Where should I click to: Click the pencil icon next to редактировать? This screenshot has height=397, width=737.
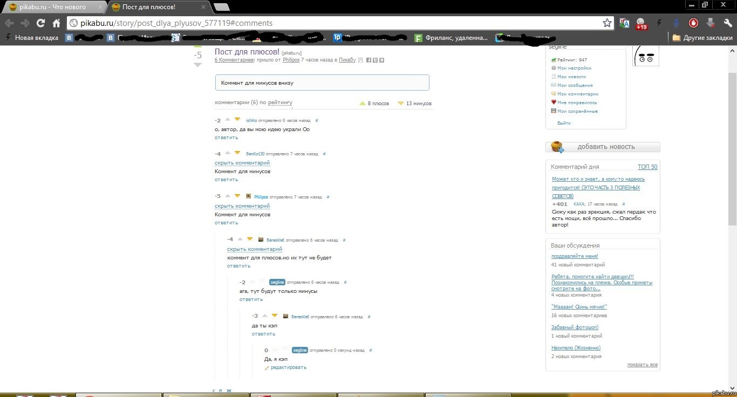(267, 368)
